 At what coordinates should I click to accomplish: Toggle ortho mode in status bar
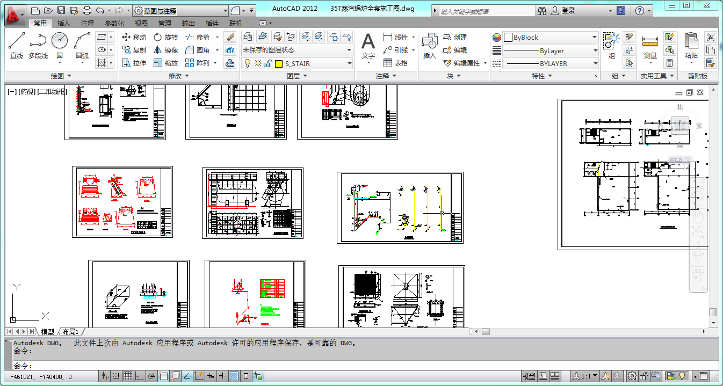click(140, 376)
